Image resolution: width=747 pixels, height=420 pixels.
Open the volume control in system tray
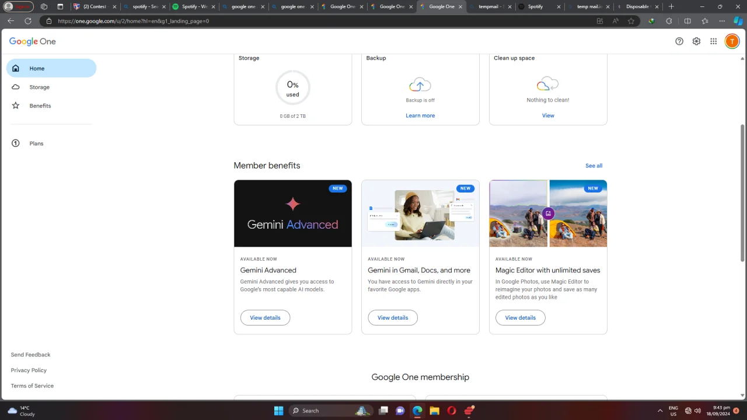point(697,411)
